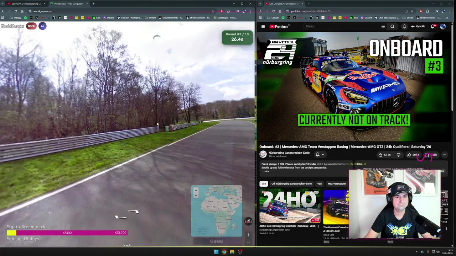
Task: Click the Elgato Steam deck goal bar
Action: click(67, 233)
